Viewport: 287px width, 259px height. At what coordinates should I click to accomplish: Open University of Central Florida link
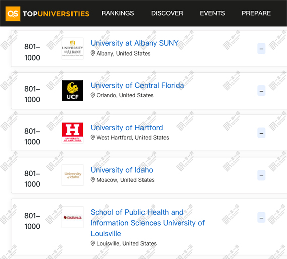click(x=137, y=85)
